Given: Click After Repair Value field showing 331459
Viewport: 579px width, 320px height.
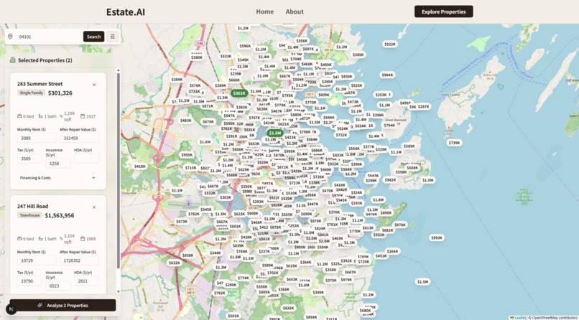Looking at the screenshot, I should [79, 138].
